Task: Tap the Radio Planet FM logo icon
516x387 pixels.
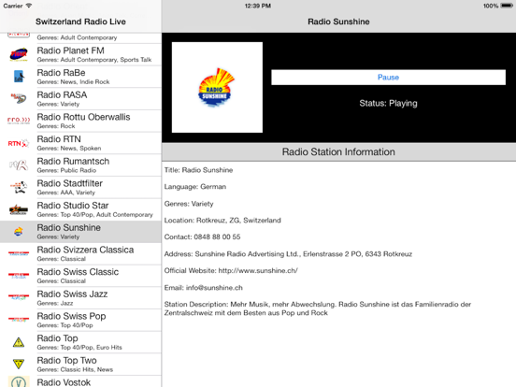Action: point(19,54)
